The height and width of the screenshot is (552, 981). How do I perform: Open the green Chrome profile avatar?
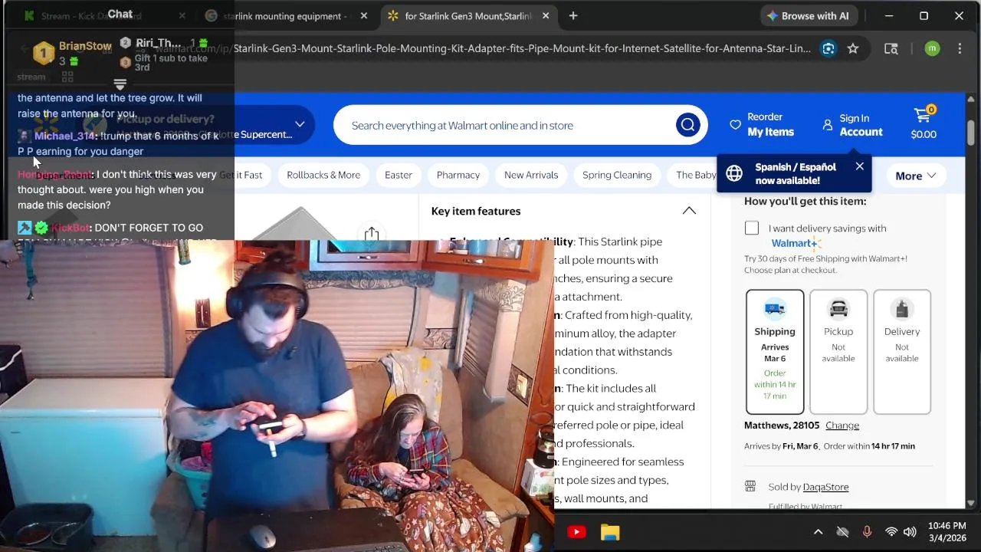coord(932,48)
